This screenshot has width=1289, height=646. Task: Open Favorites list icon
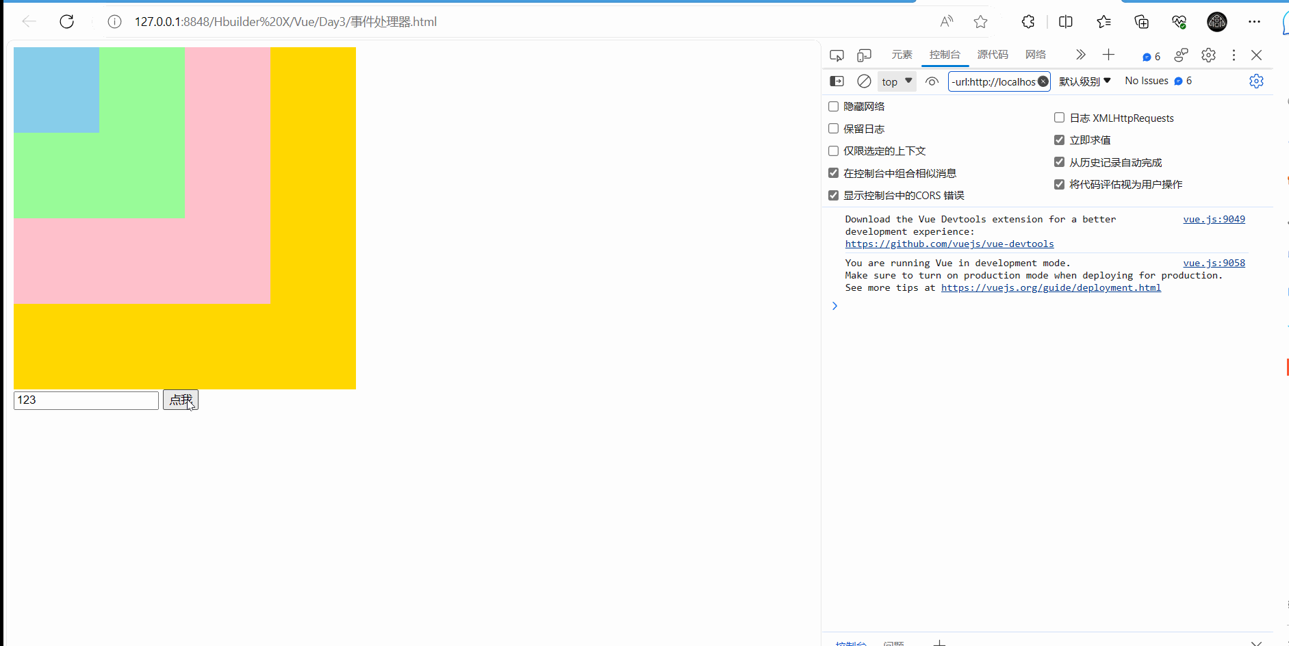coord(1103,22)
